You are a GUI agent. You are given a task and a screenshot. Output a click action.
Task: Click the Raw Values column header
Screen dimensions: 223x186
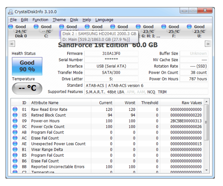(182, 103)
